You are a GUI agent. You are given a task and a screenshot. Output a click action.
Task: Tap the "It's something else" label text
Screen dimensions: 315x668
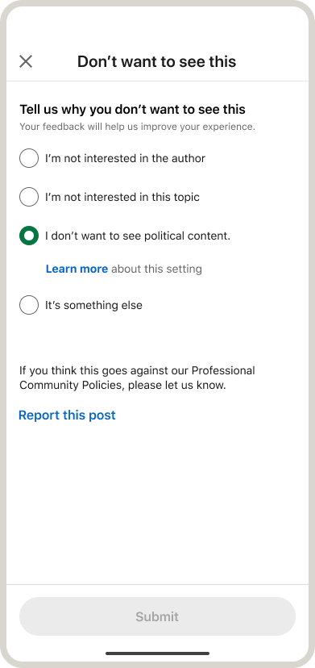(93, 306)
